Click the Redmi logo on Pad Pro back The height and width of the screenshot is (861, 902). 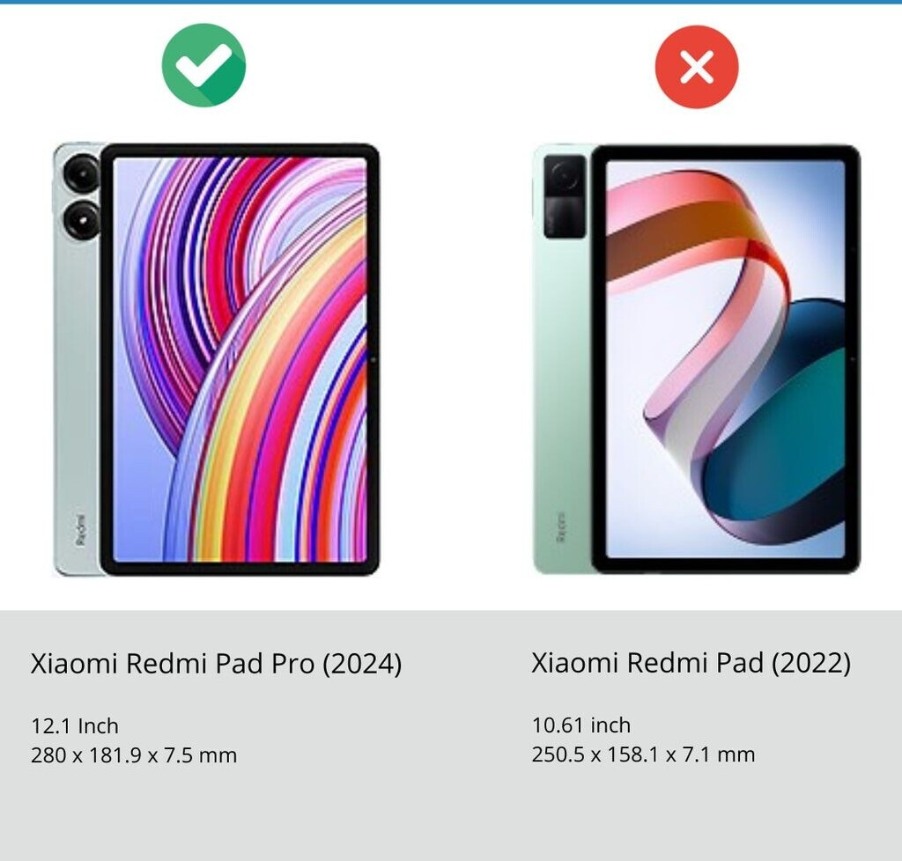tap(82, 529)
